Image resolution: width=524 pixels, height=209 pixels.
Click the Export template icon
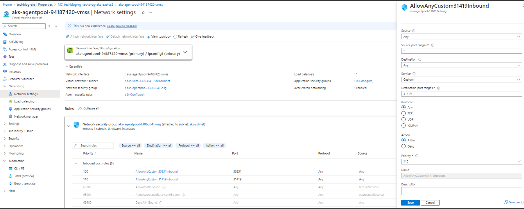11,184
